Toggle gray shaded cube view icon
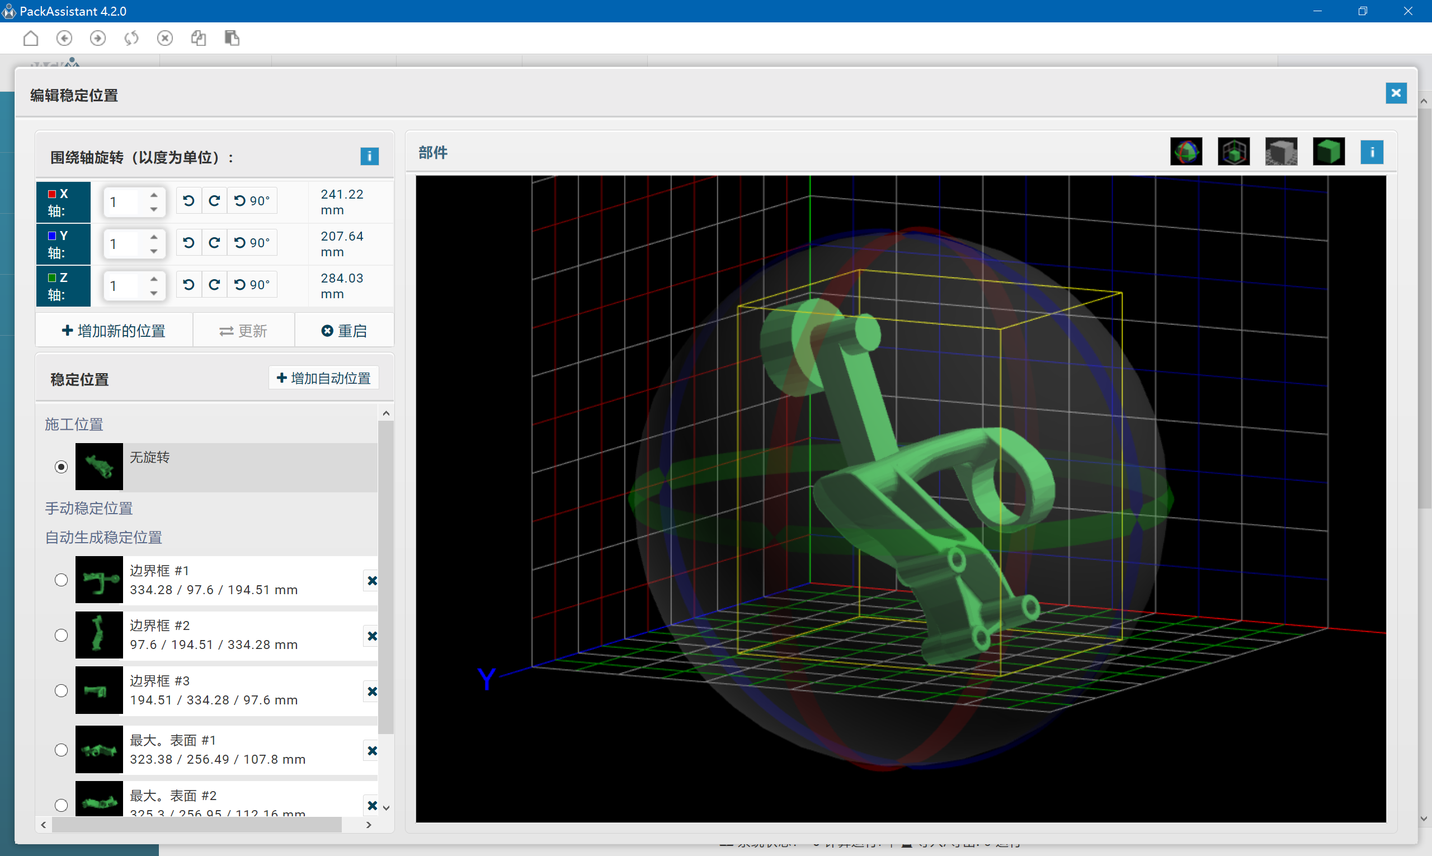The image size is (1432, 856). 1281,152
